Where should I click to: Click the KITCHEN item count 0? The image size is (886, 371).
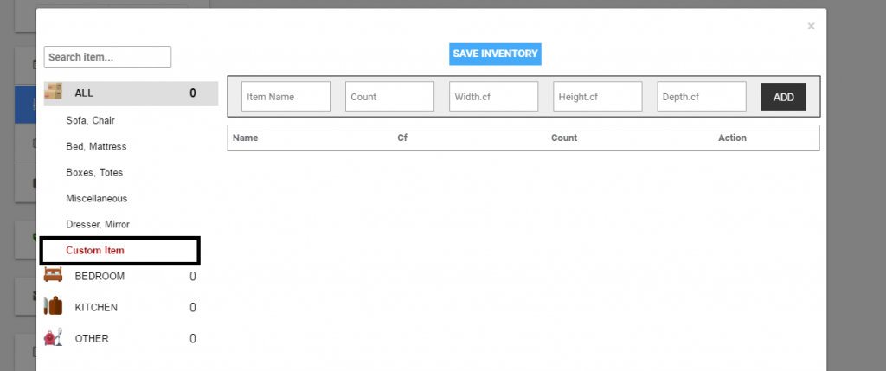click(193, 307)
